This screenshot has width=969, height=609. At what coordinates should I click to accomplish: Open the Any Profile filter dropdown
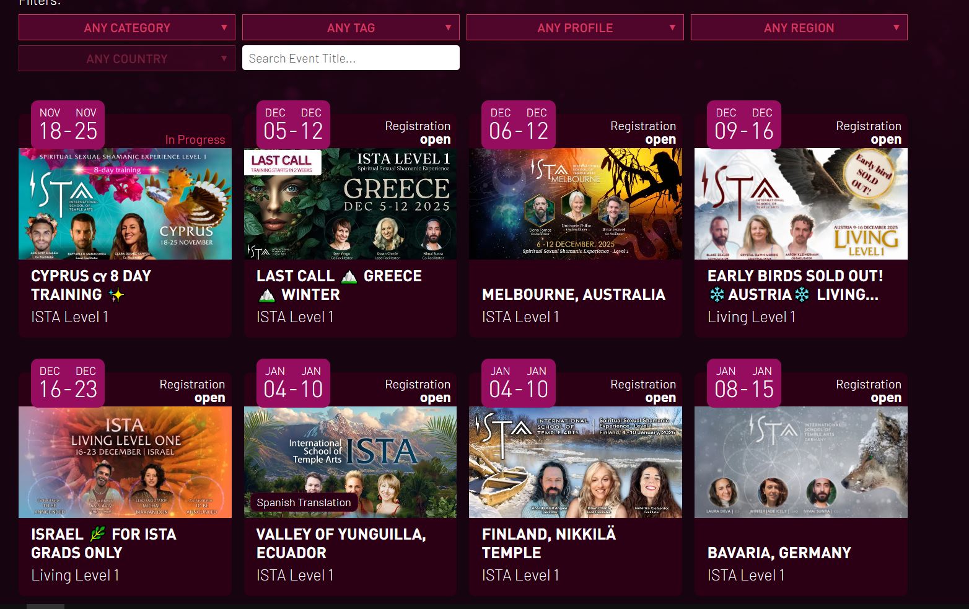[x=574, y=28]
